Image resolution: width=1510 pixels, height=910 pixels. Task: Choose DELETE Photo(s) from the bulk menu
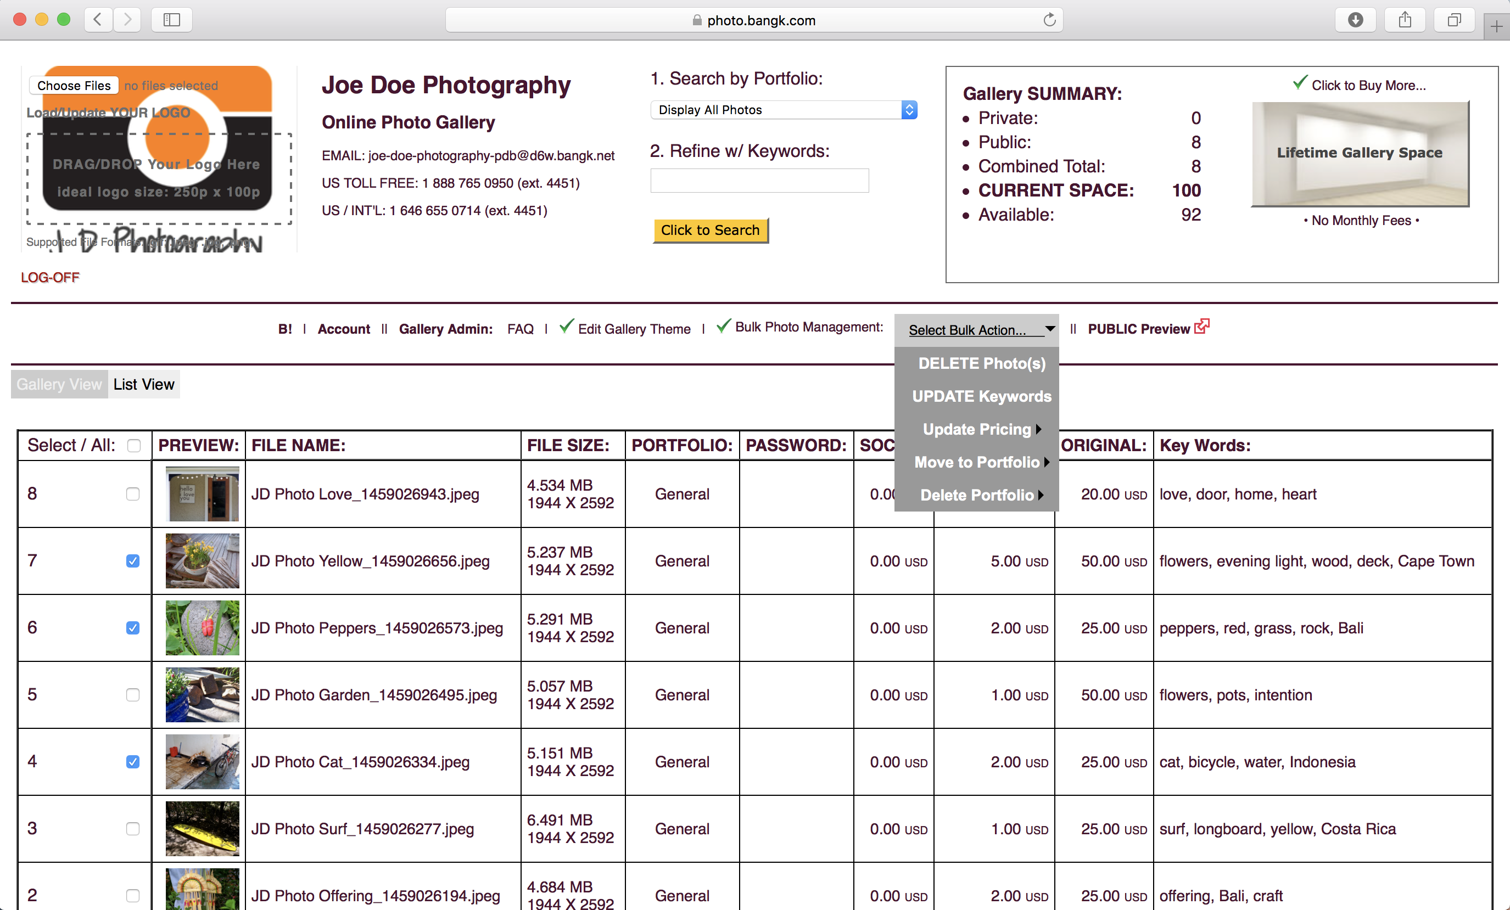pos(981,363)
